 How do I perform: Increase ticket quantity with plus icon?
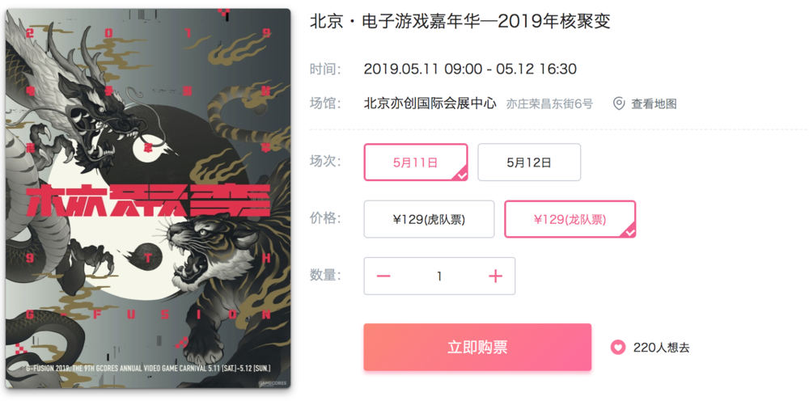(x=495, y=276)
